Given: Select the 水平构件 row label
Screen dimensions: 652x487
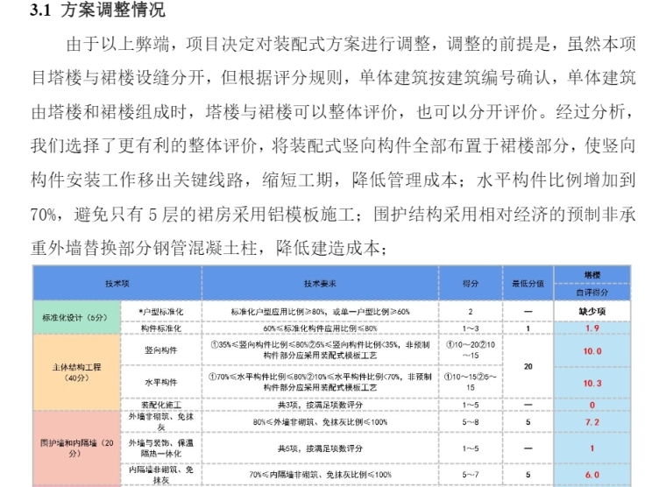Looking at the screenshot, I should click(x=161, y=383).
